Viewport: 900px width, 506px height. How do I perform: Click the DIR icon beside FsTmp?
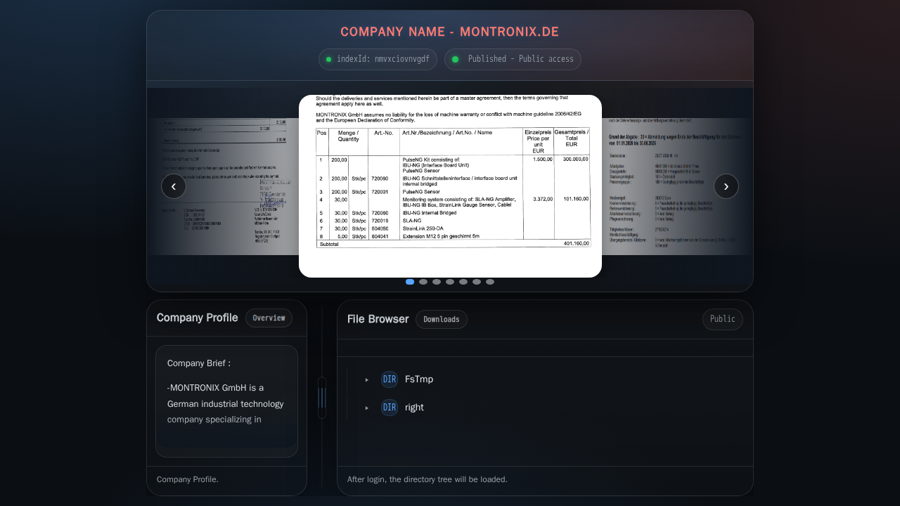click(390, 379)
